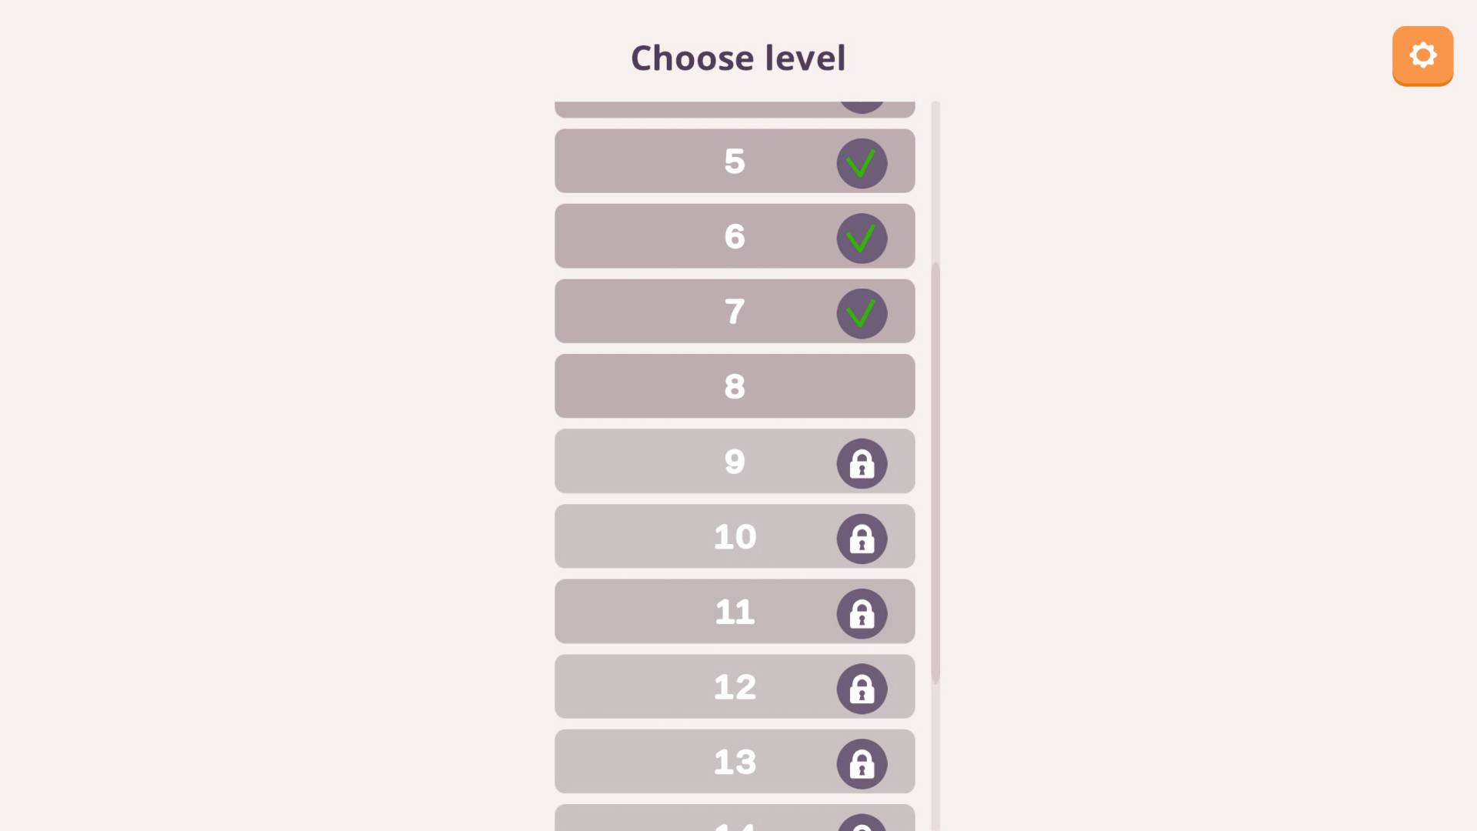Click the green checkmark on level 5
1477x831 pixels.
[x=862, y=163]
